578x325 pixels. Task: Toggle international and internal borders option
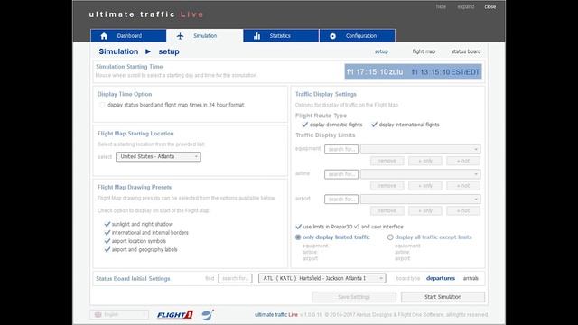(x=107, y=233)
